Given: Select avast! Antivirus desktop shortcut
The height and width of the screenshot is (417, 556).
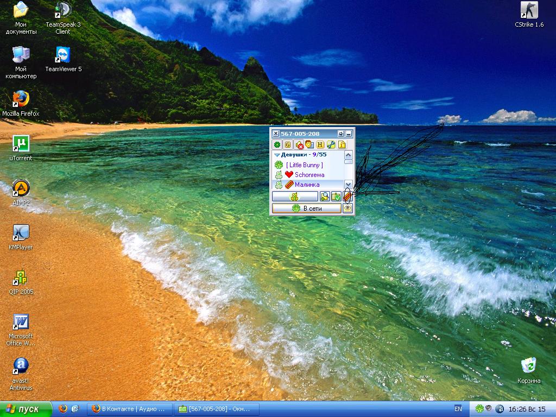Looking at the screenshot, I should point(21,375).
